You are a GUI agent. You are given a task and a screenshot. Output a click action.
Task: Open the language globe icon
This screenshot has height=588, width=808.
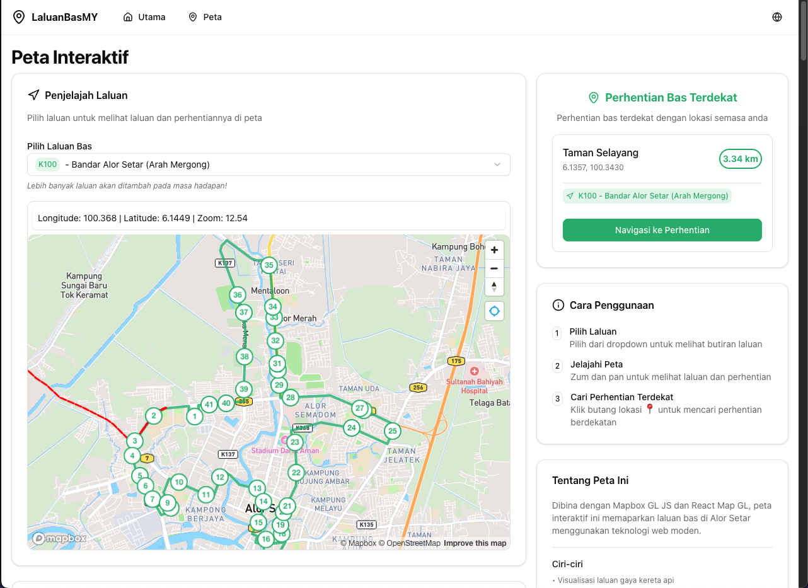(777, 17)
